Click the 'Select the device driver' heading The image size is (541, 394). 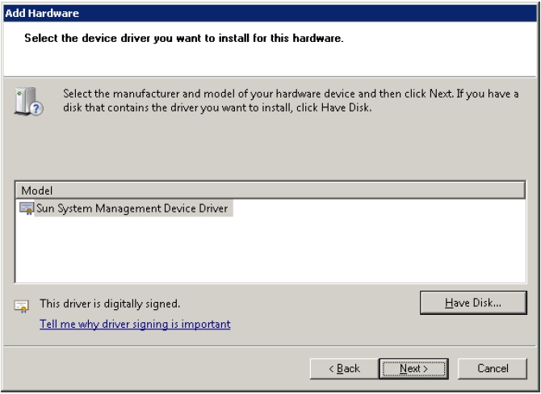[184, 38]
